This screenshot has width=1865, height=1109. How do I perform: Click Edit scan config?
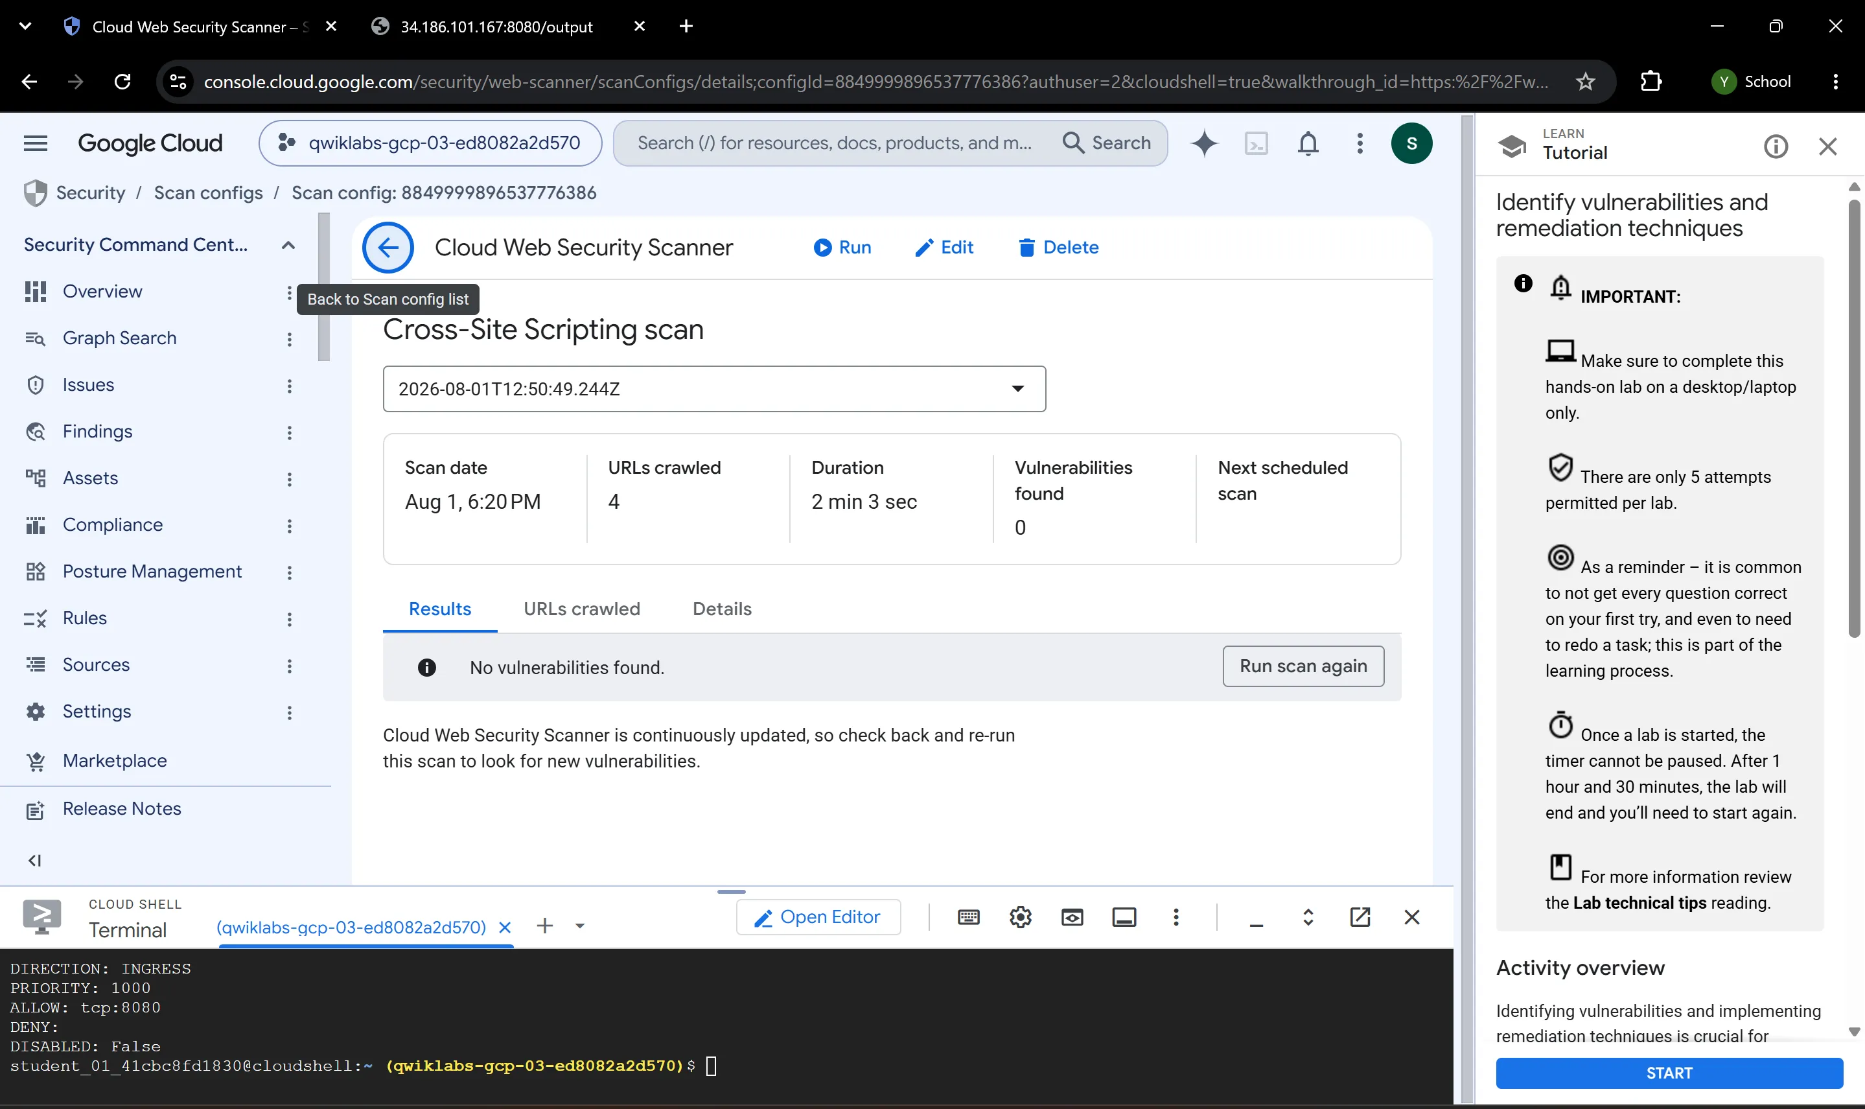point(944,248)
